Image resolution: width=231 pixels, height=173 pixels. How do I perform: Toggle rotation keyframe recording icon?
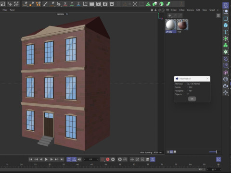[x=137, y=159]
